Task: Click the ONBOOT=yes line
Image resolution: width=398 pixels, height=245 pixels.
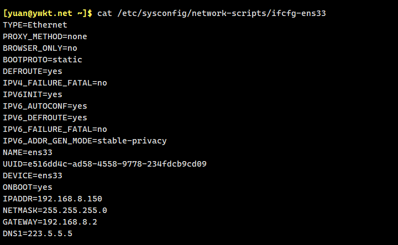Action: coord(28,187)
